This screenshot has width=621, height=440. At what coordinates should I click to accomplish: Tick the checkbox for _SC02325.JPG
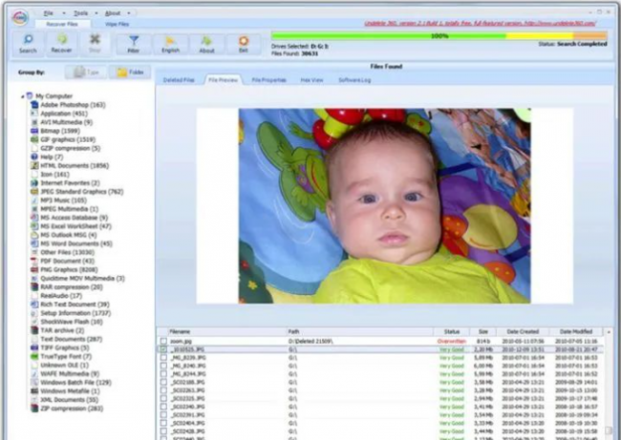coord(163,399)
